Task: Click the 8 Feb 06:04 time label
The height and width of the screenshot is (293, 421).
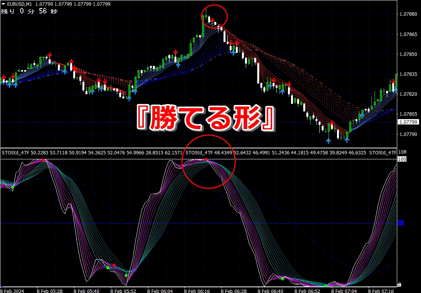Action: coord(161,291)
